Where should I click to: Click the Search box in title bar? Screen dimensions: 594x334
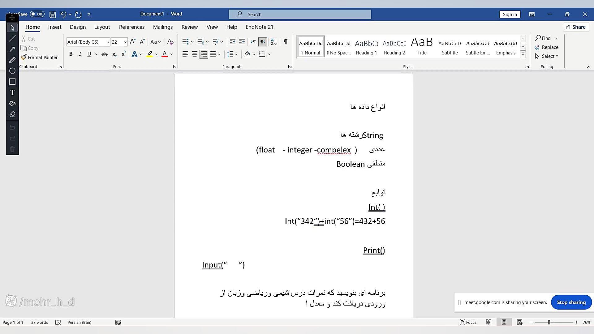[300, 14]
